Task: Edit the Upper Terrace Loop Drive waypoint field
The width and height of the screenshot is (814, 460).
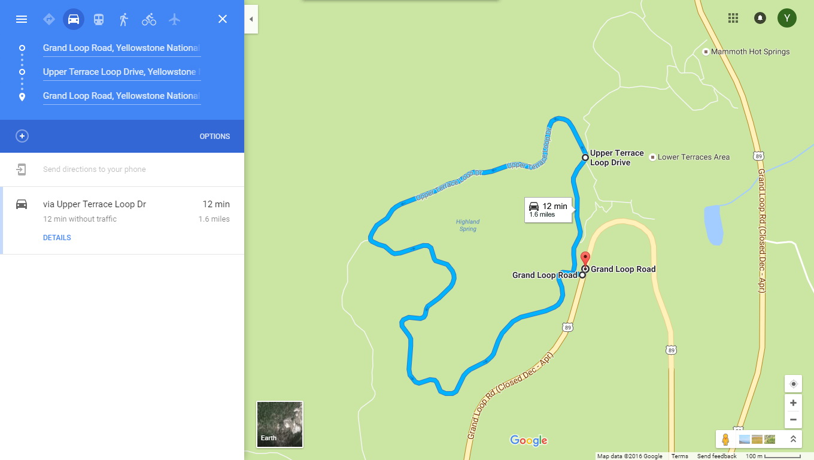Action: tap(122, 72)
